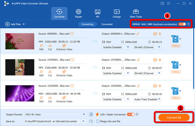Open Audio Track Disabled dropdown
The width and height of the screenshot is (195, 126).
[x=147, y=99]
